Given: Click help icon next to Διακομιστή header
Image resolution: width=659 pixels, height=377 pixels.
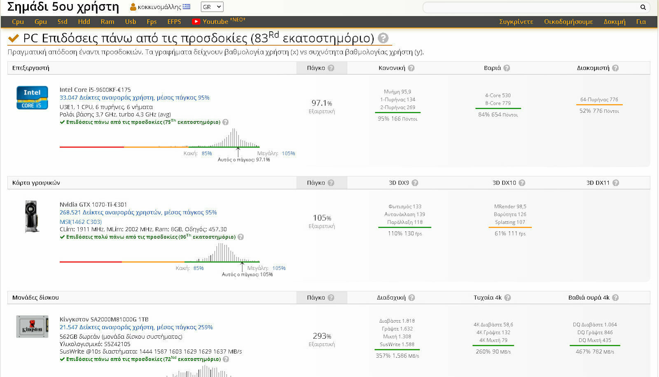Looking at the screenshot, I should tap(615, 68).
